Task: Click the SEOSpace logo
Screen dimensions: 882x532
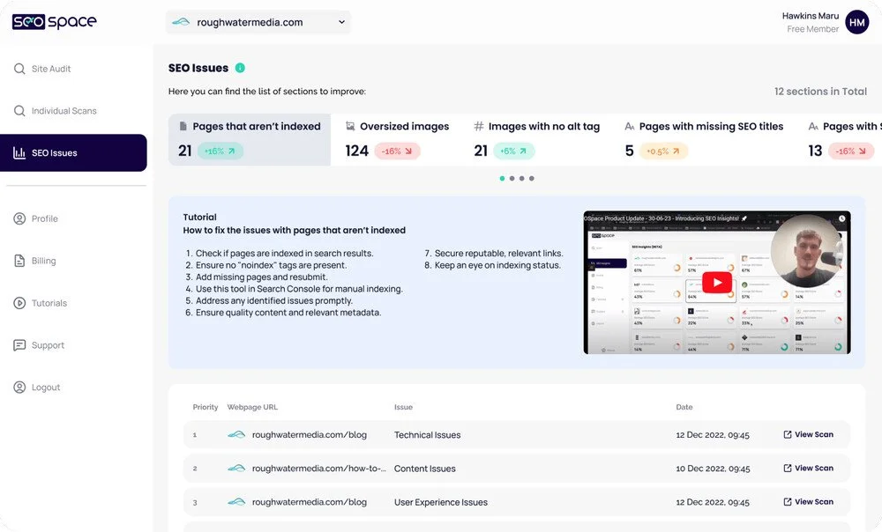Action: [55, 20]
